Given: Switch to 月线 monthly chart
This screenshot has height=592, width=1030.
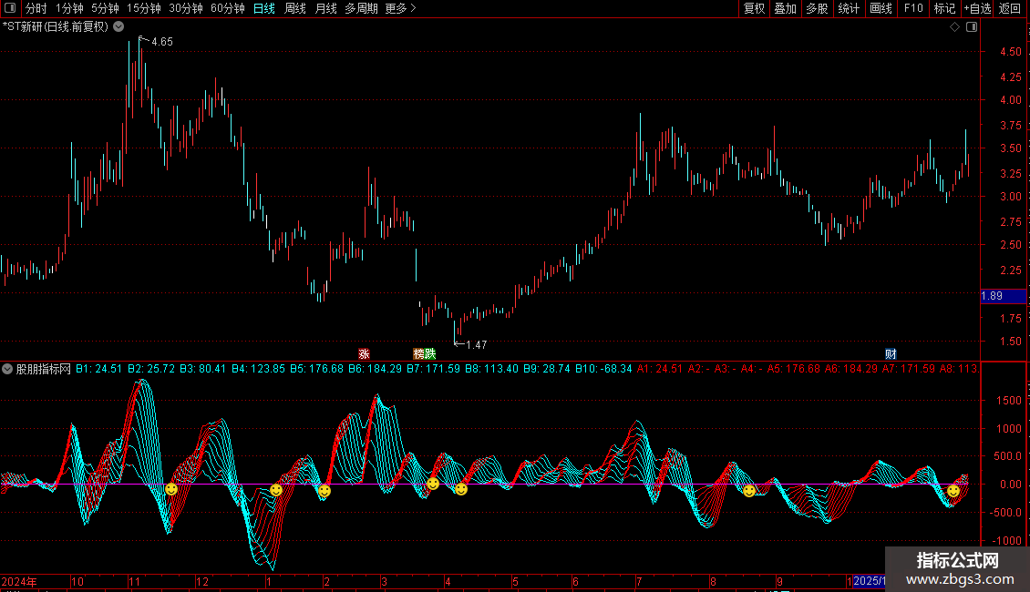Looking at the screenshot, I should pyautogui.click(x=325, y=8).
